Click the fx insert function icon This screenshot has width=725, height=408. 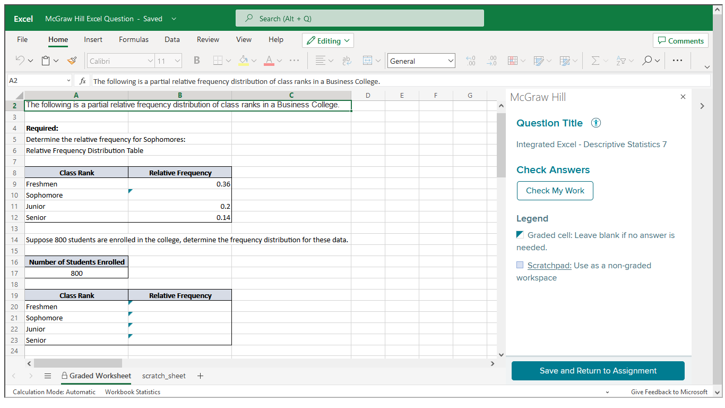click(x=83, y=81)
